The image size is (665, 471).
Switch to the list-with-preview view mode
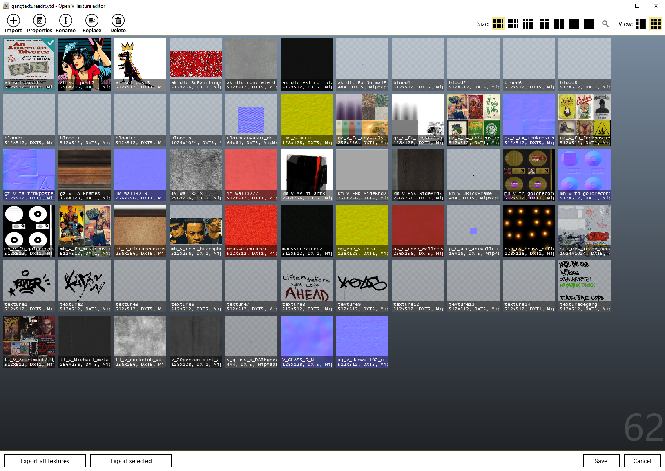641,24
